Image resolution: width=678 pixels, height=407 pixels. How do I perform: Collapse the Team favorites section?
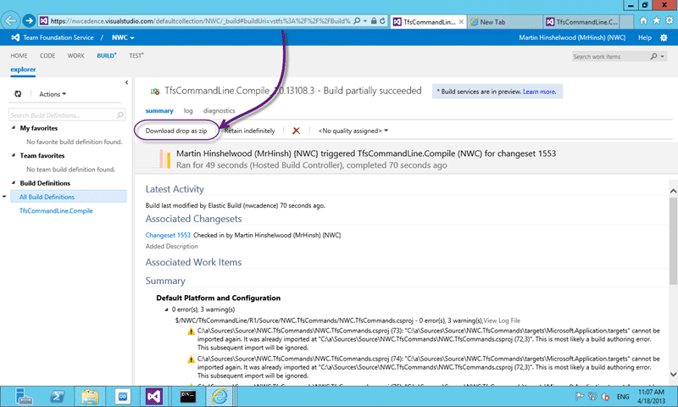[14, 155]
